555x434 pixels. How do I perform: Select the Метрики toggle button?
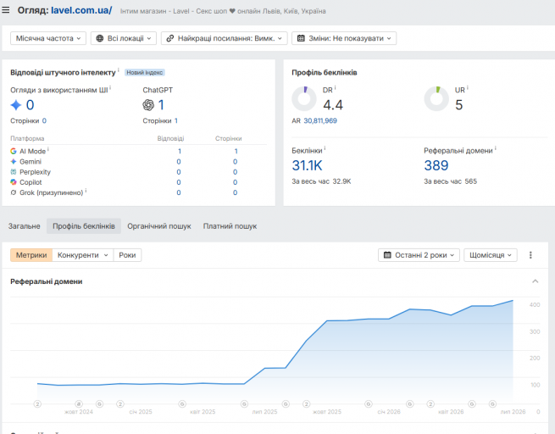(31, 255)
